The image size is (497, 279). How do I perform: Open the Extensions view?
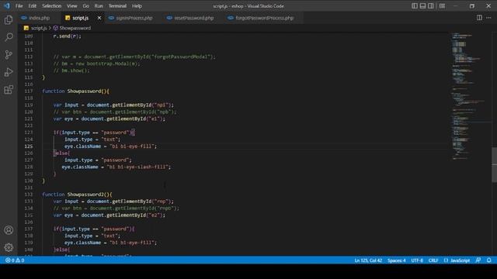tap(9, 90)
